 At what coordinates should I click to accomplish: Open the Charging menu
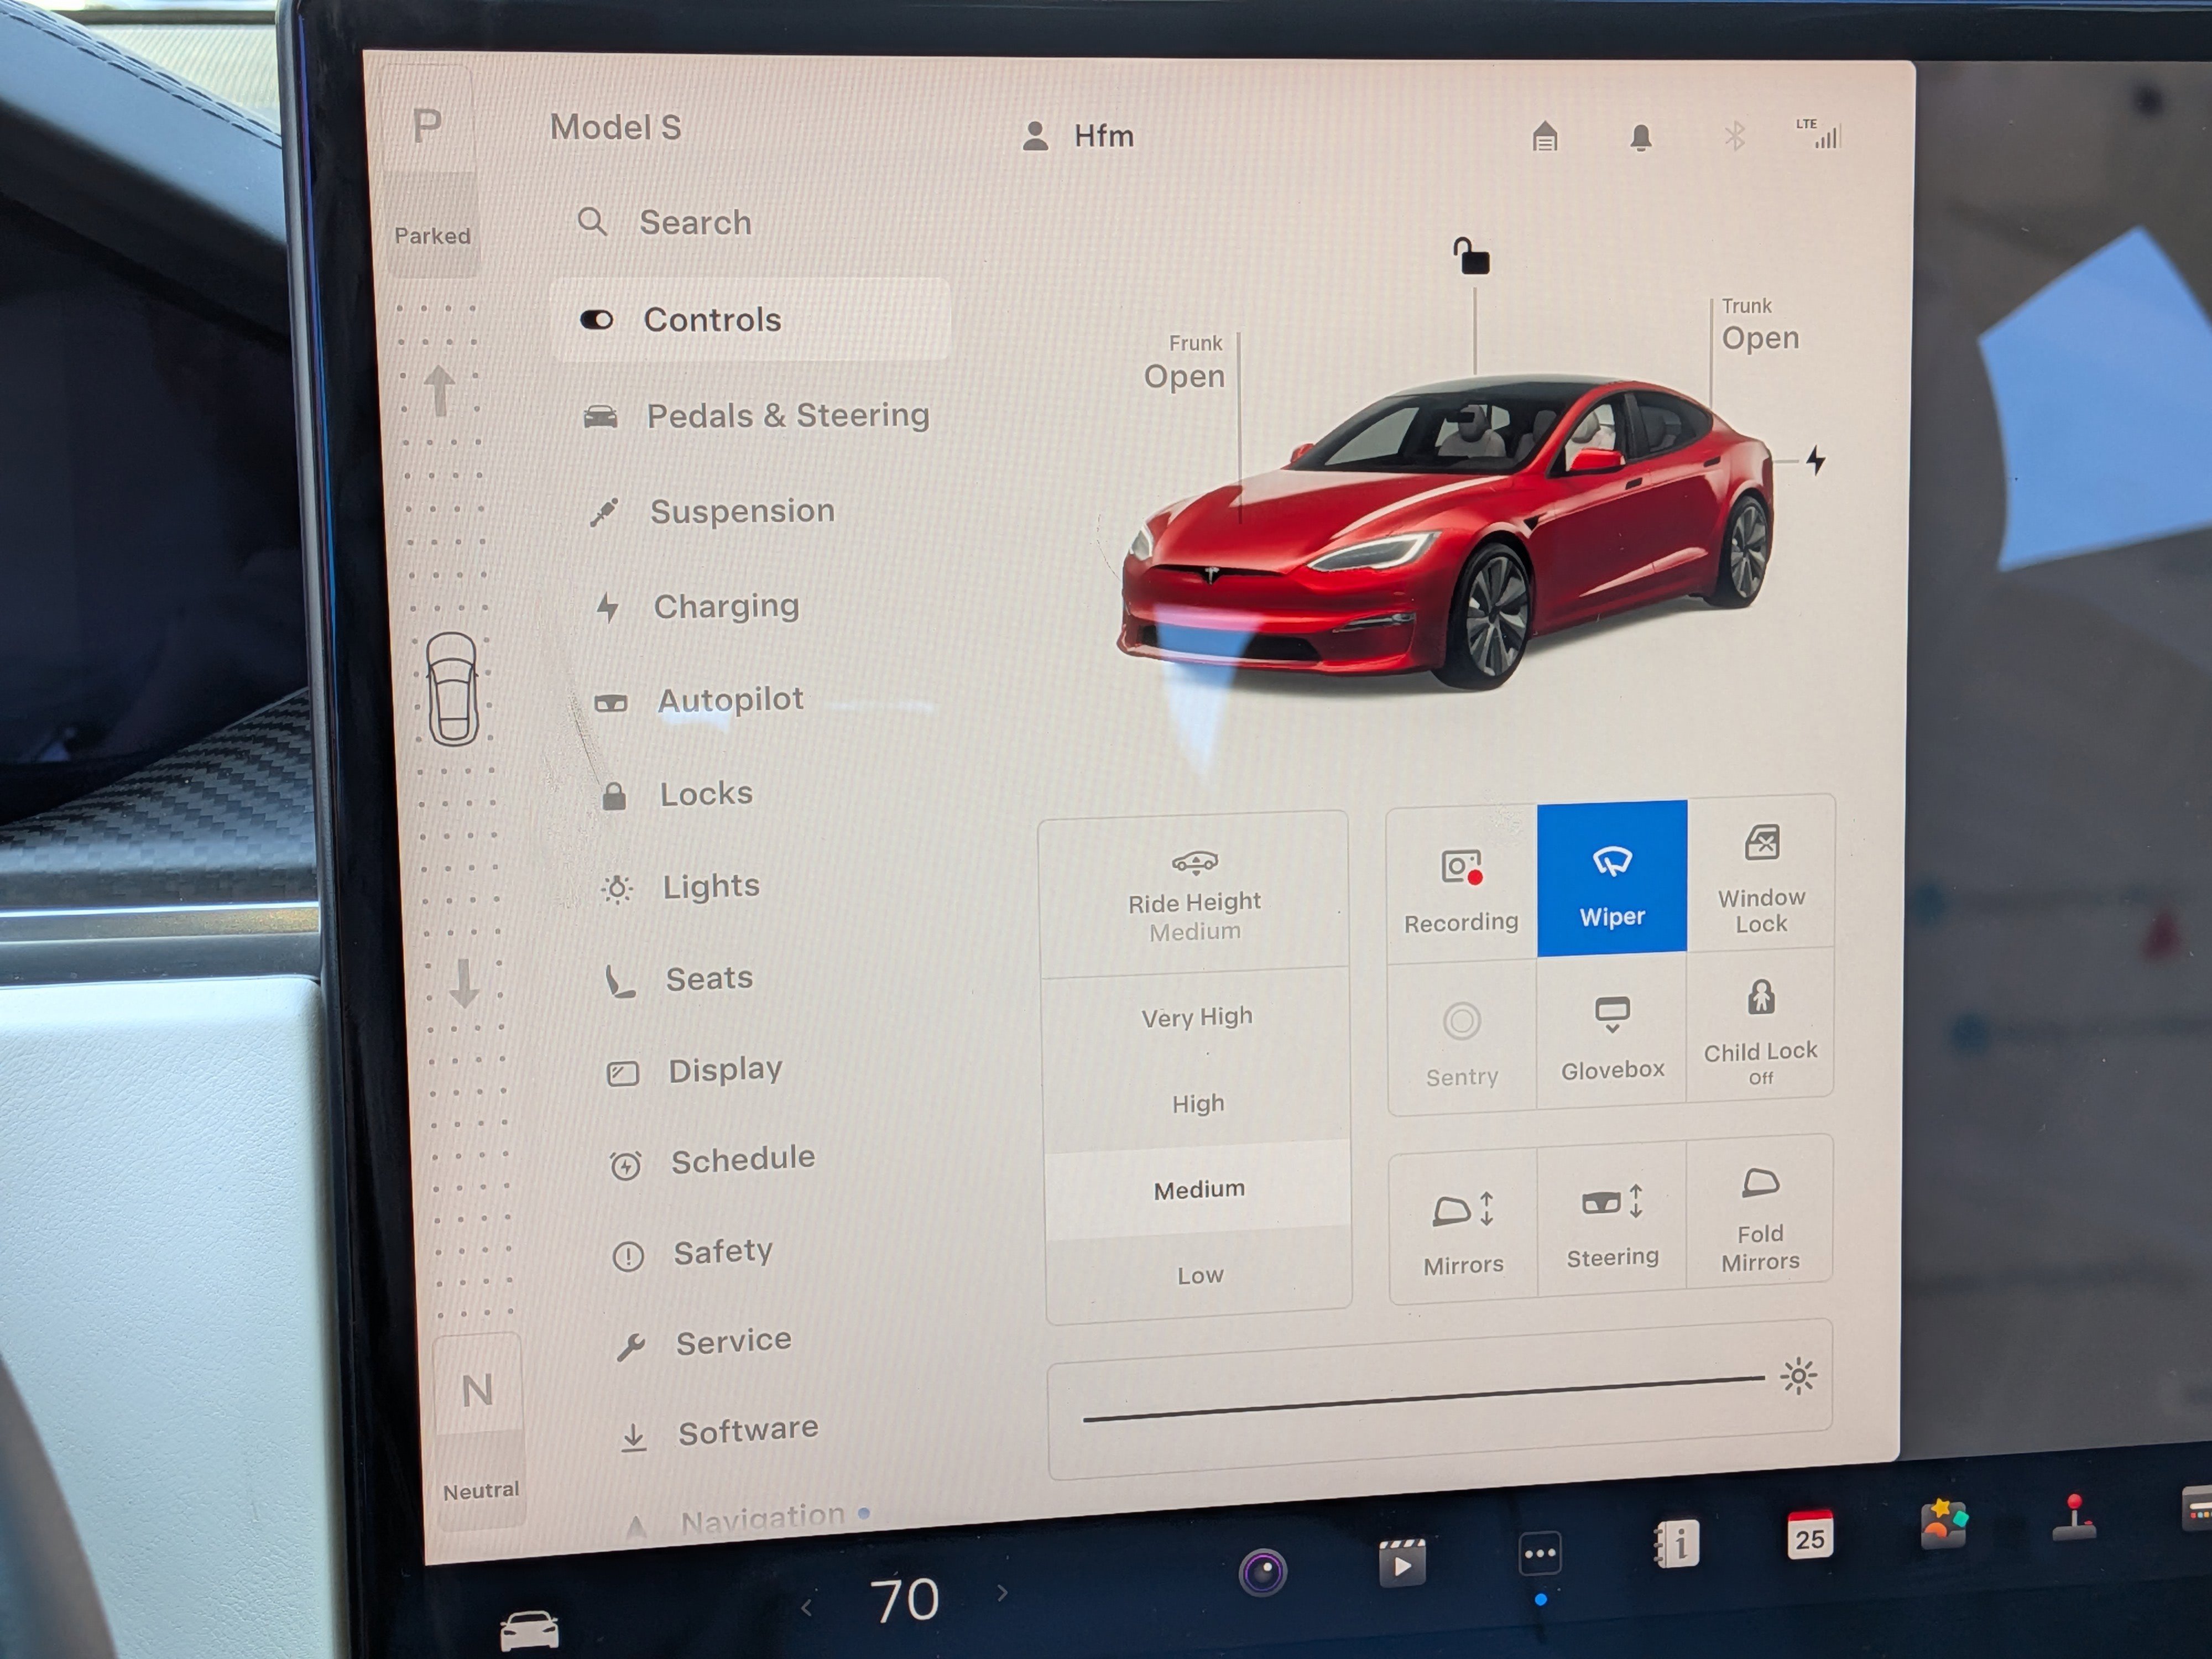[x=726, y=606]
